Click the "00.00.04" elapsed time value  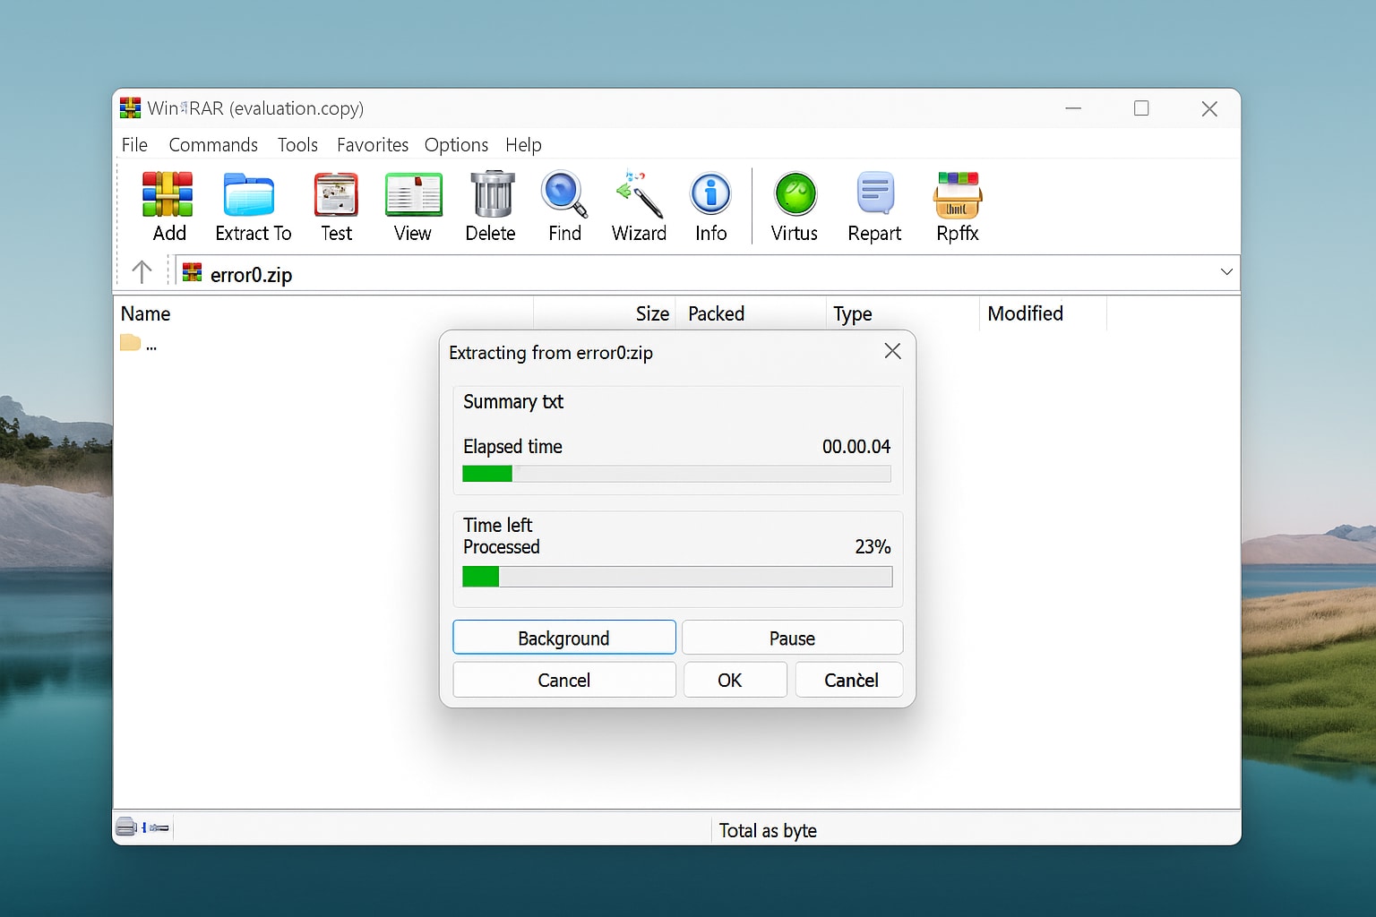pyautogui.click(x=856, y=446)
